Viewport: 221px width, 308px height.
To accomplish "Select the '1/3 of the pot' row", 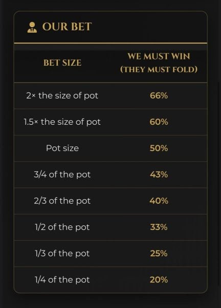I will click(x=110, y=254).
